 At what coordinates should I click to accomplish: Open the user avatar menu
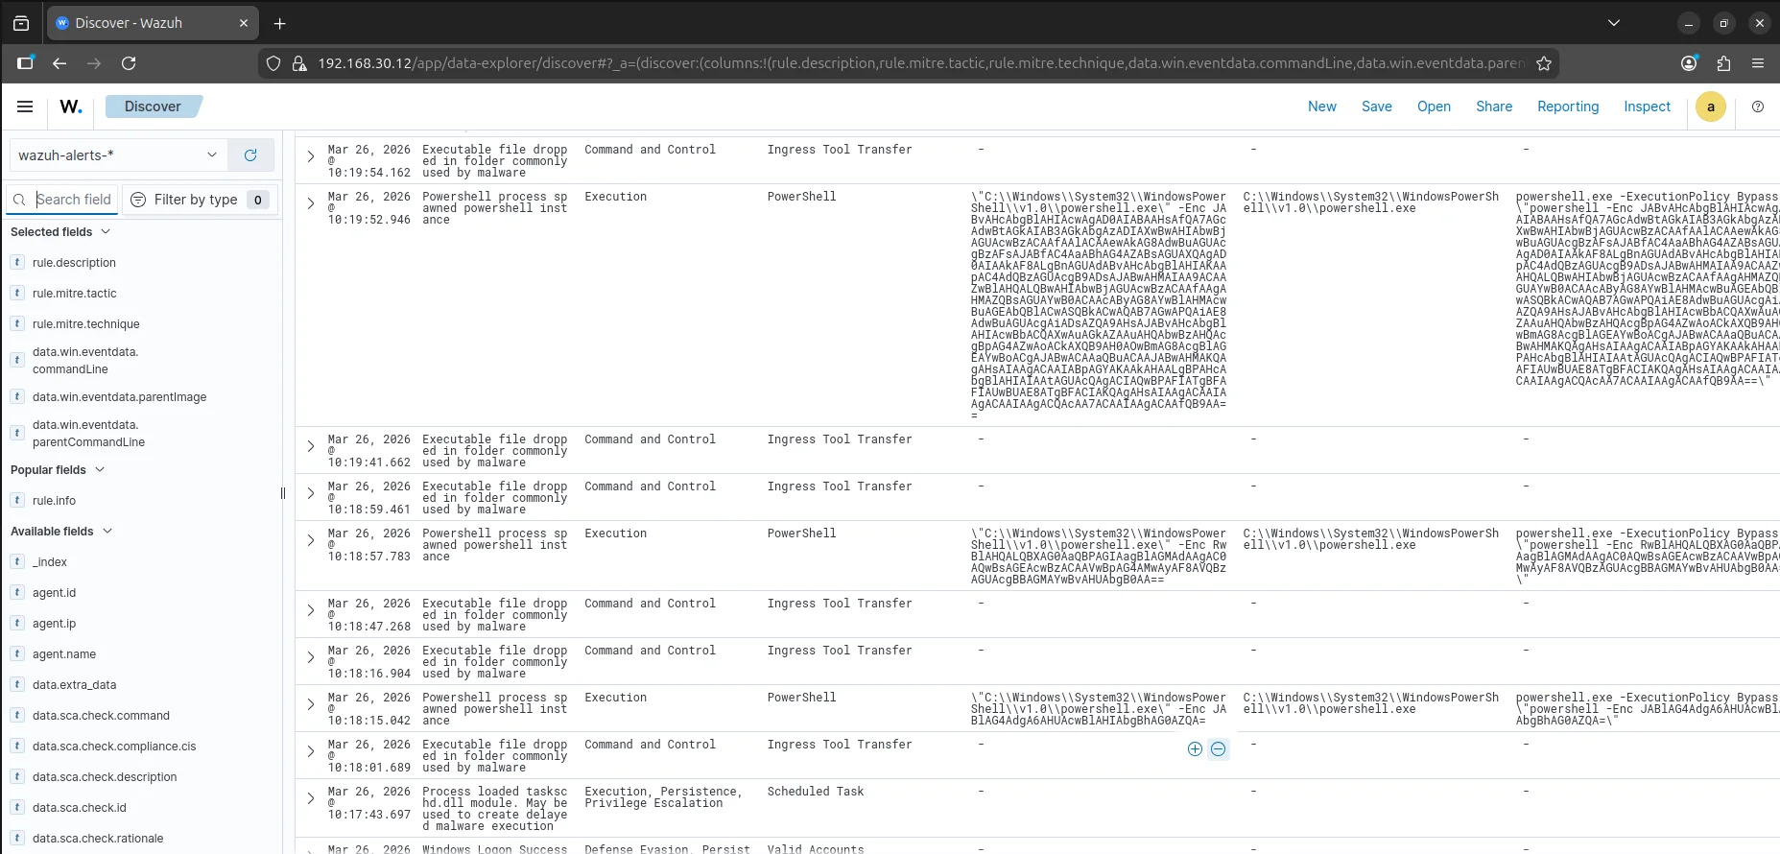pos(1710,107)
